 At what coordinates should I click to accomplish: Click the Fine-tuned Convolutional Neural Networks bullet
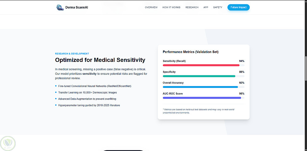pos(95,86)
